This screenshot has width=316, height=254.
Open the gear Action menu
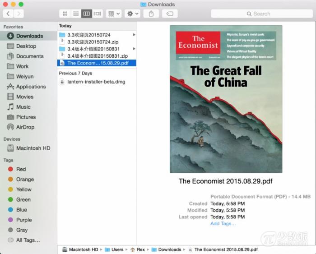pos(132,14)
